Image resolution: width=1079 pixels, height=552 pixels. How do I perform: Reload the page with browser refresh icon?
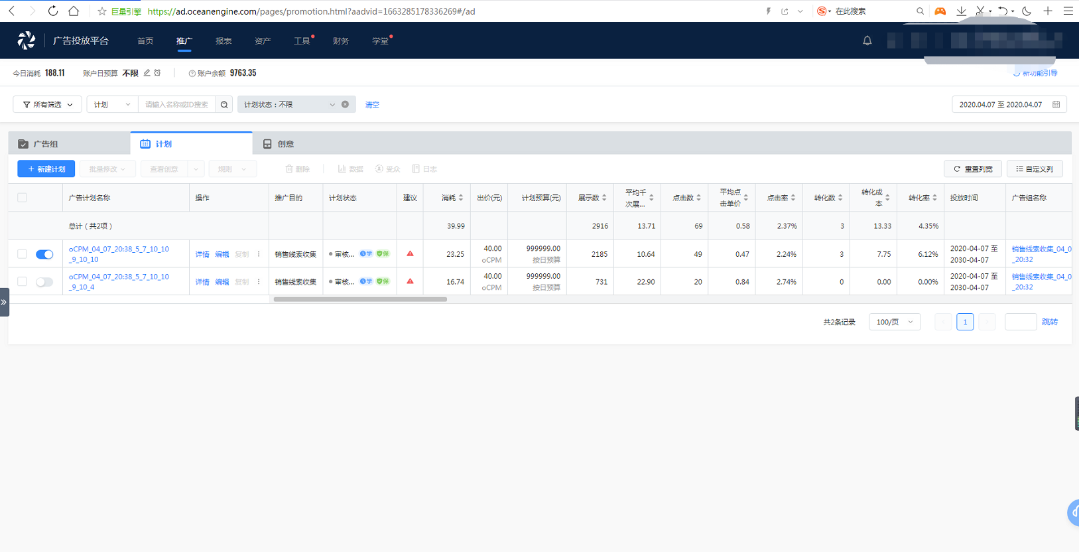pyautogui.click(x=52, y=11)
